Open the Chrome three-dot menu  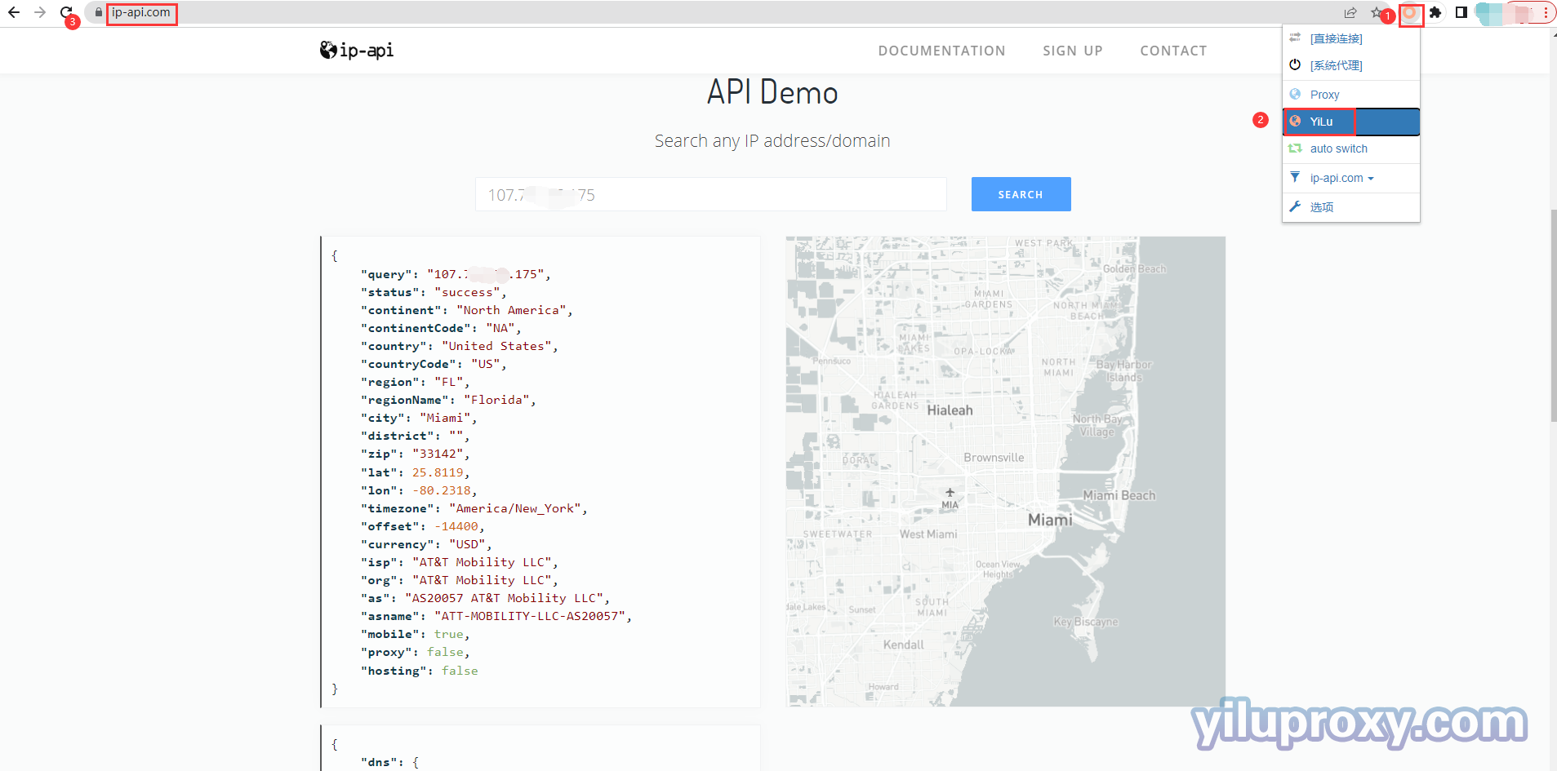point(1546,12)
